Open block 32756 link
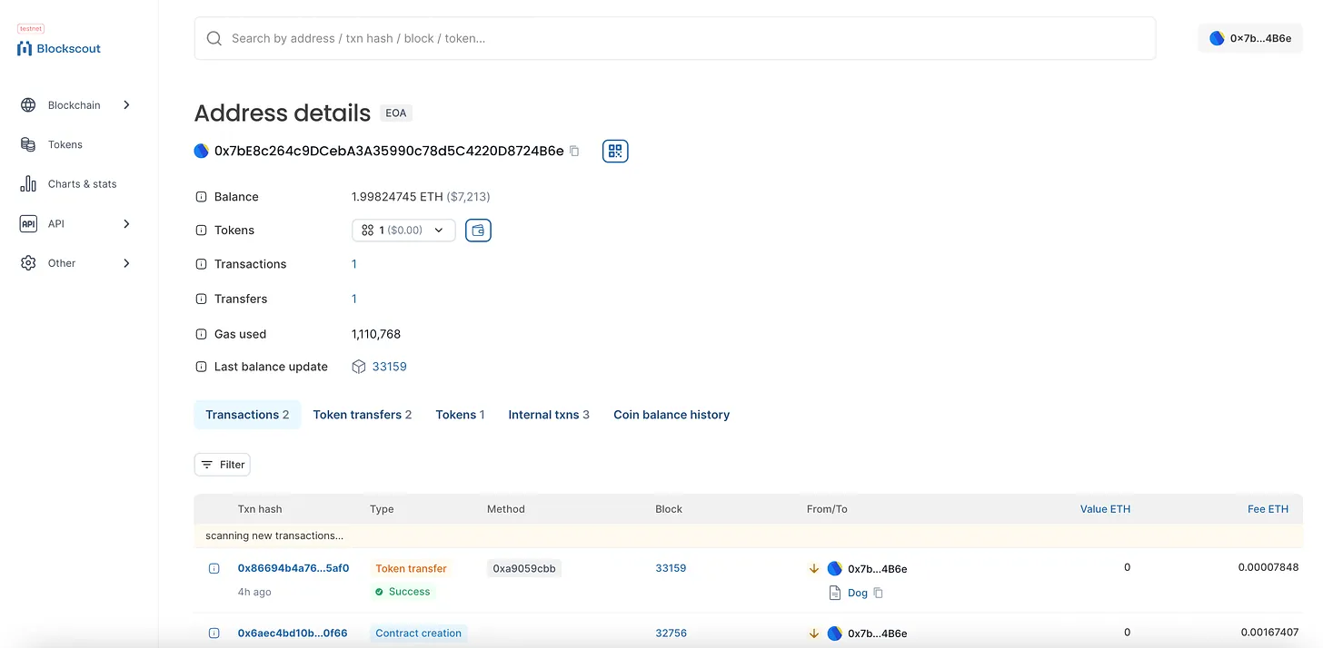 pos(671,633)
